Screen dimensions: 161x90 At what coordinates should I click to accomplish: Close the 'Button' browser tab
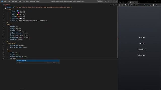coord(137,2)
